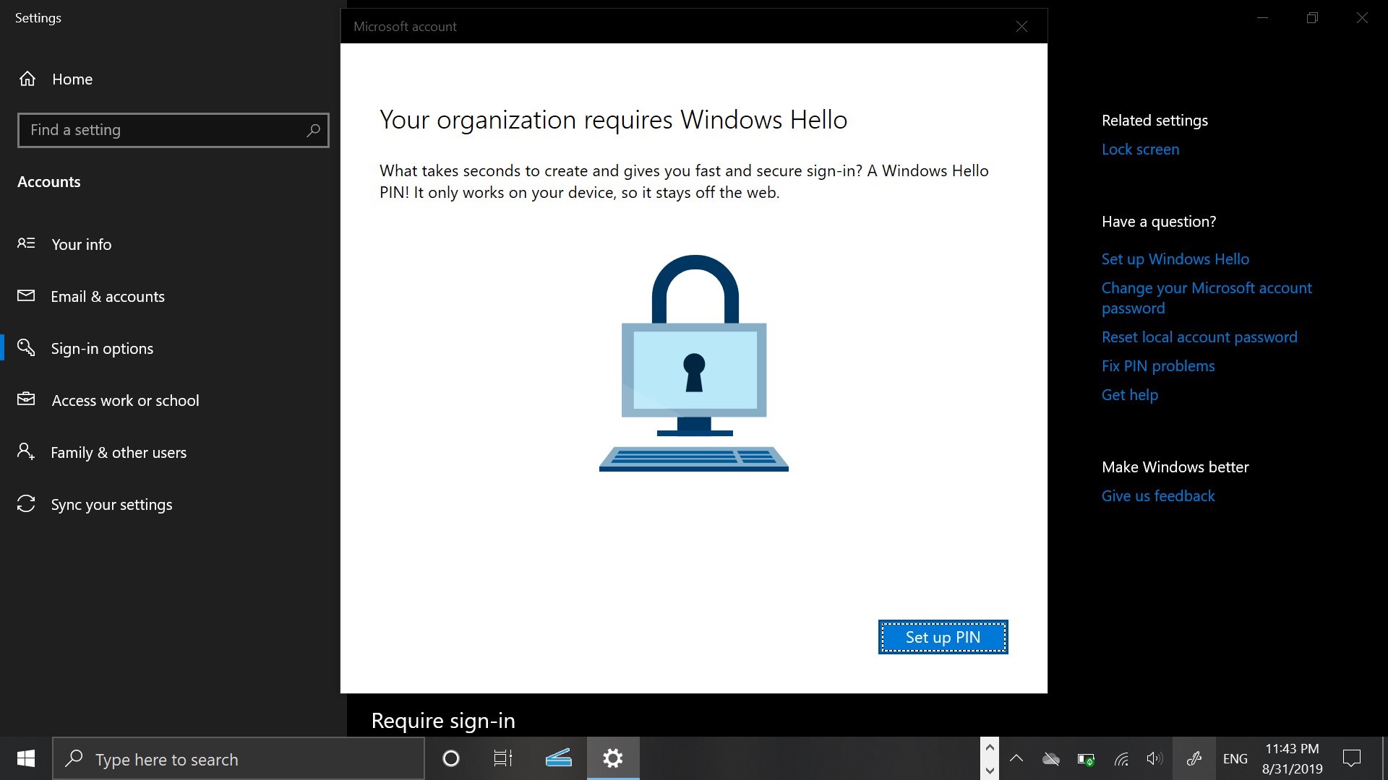Switch the ENG input language indicator

[x=1235, y=758]
